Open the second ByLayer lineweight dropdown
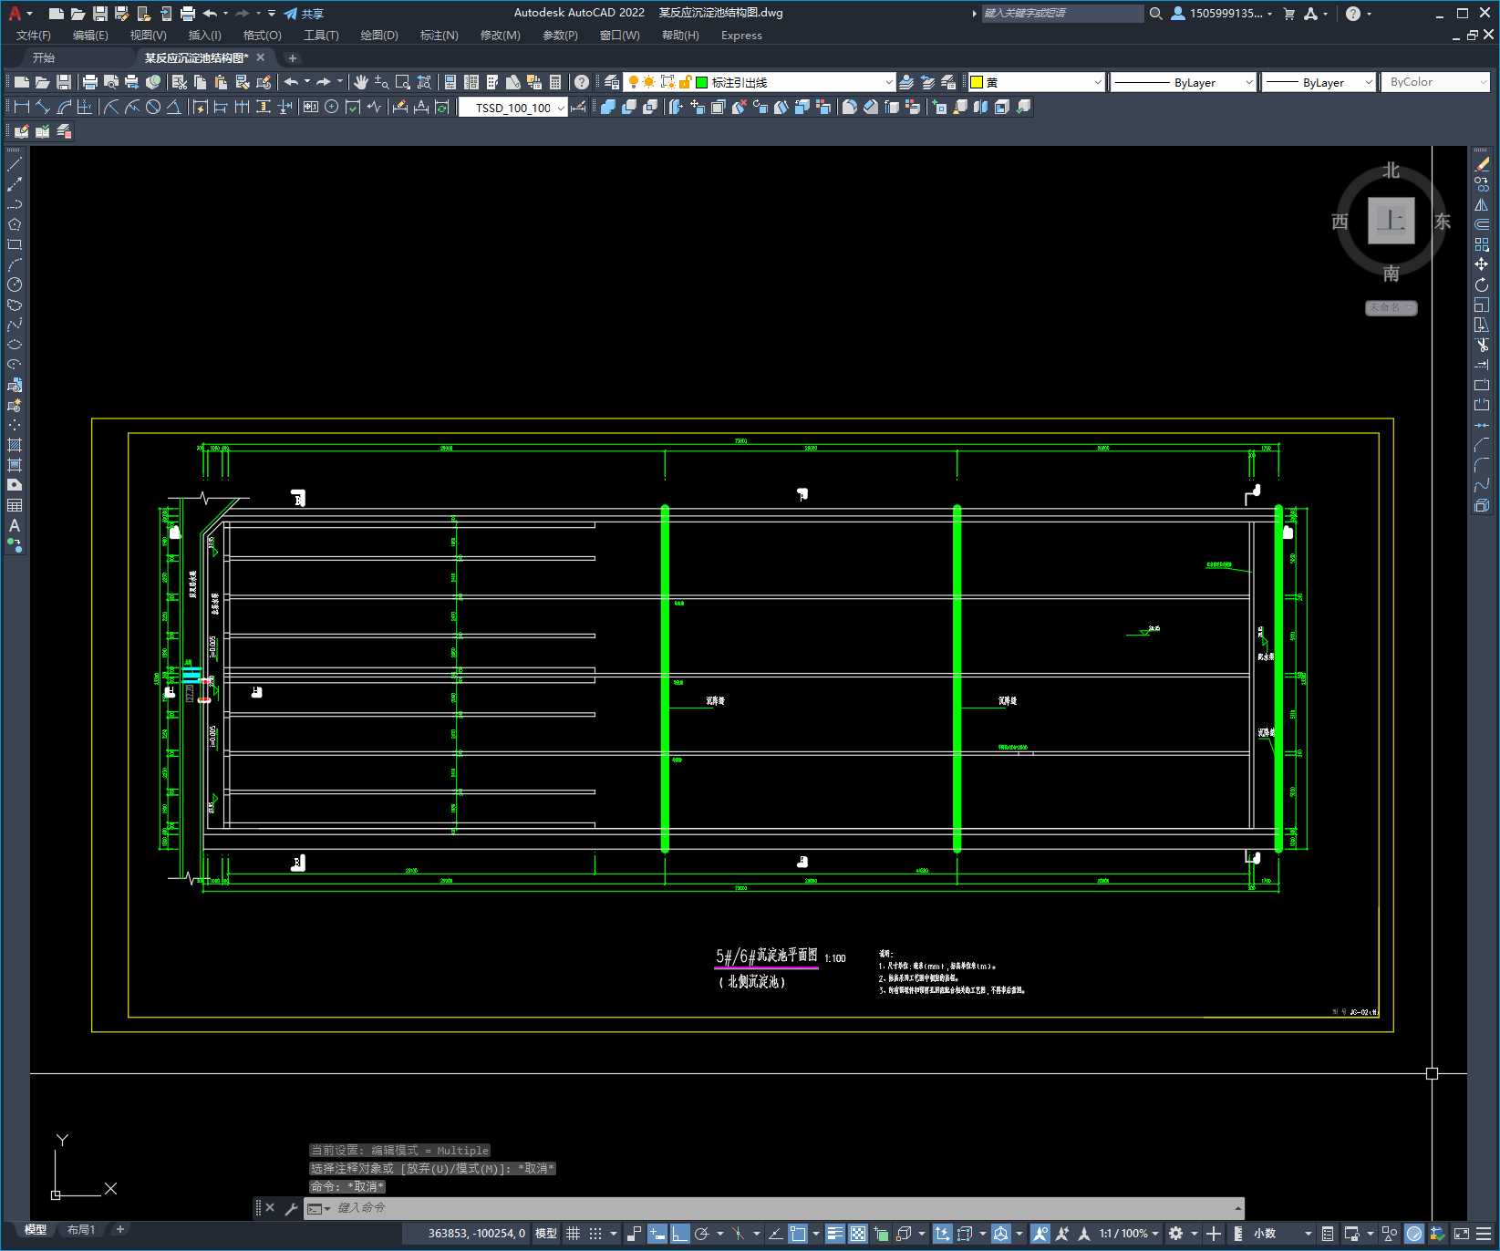 click(1319, 82)
